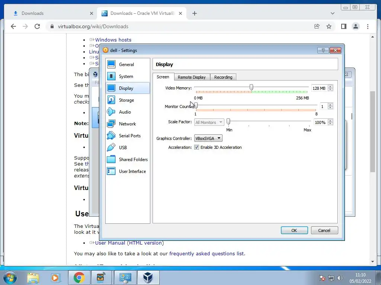Viewport: 381px width, 285px height.
Task: Launch Windows Media Player from taskbar
Action: [x=55, y=278]
